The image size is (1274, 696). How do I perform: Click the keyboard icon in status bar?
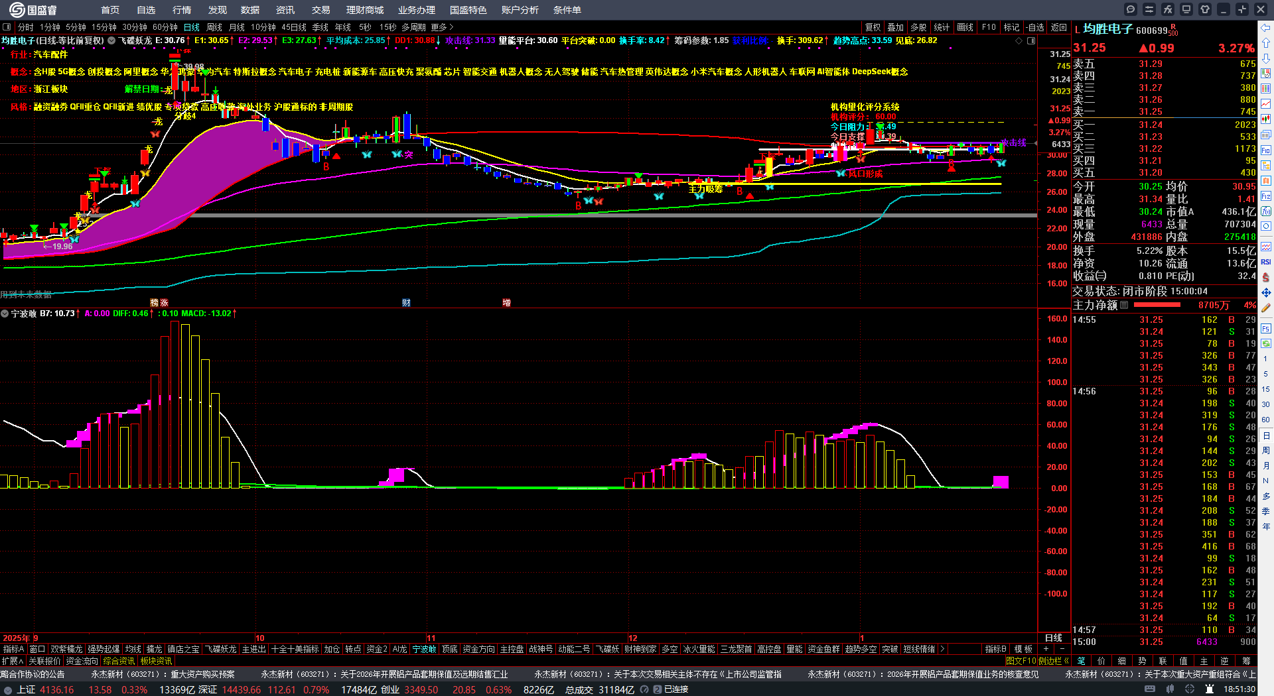1150,689
